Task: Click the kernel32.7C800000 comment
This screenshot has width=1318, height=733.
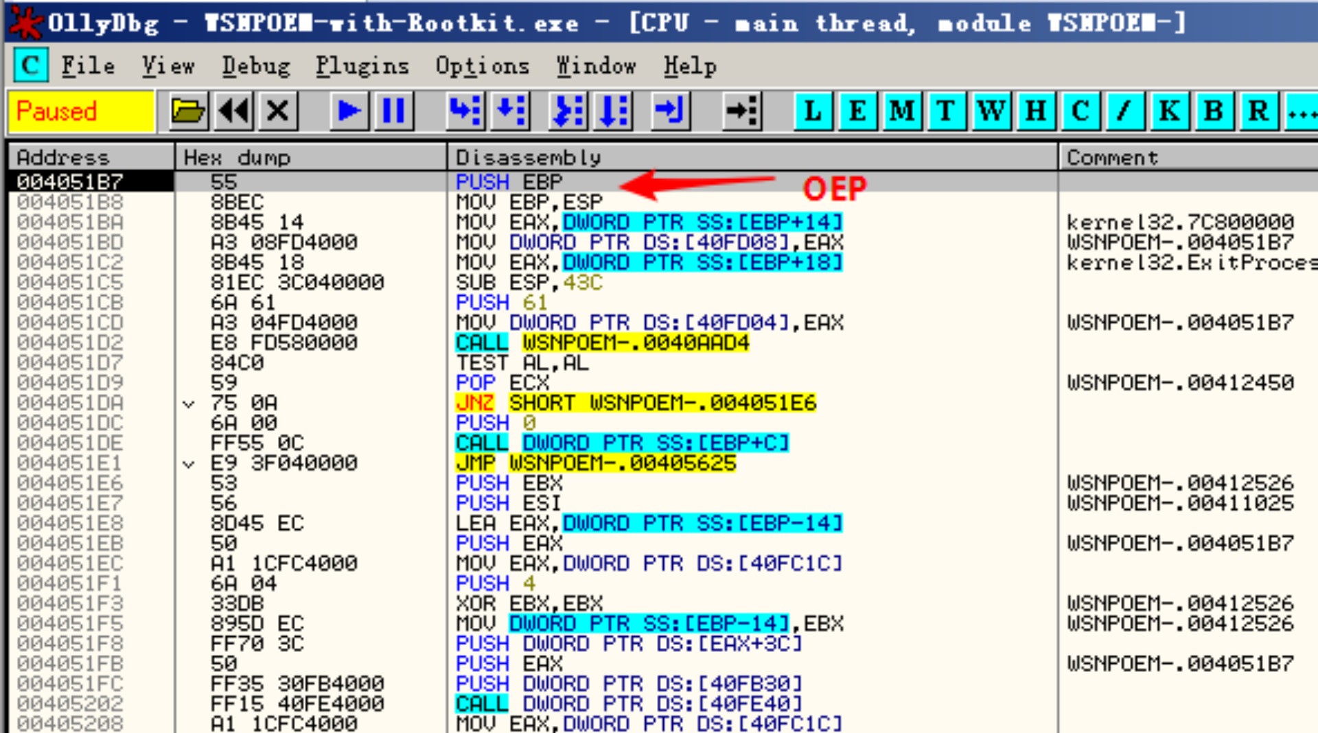Action: 1180,222
